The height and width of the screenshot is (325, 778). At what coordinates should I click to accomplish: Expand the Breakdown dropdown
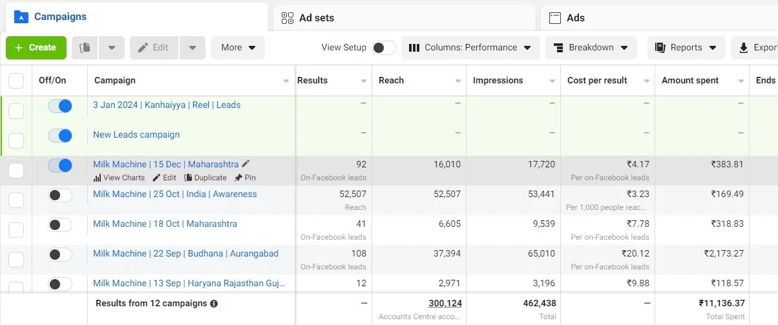point(591,48)
